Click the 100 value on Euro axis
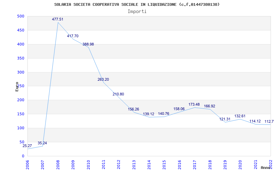This screenshot has width=274, height=171. click(21, 128)
